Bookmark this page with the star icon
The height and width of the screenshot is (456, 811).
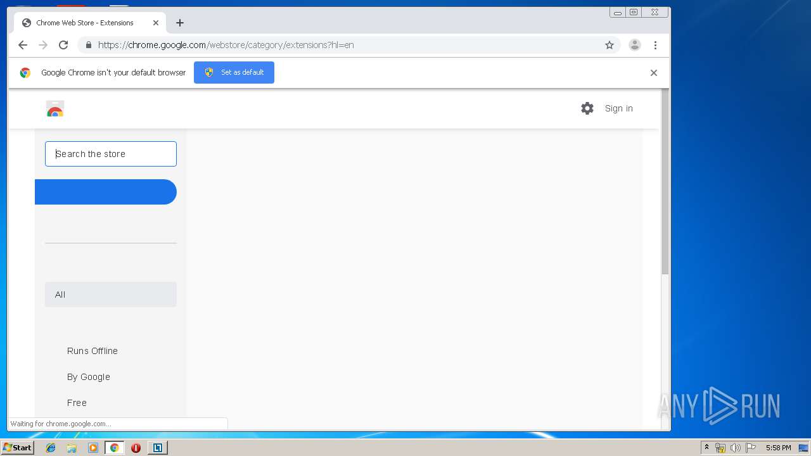tap(610, 45)
